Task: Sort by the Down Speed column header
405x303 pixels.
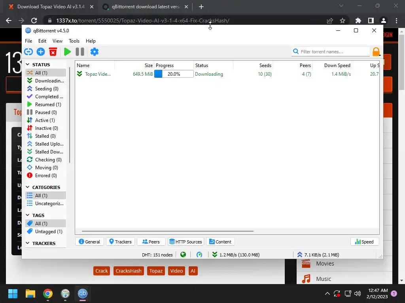Action: pyautogui.click(x=332, y=65)
